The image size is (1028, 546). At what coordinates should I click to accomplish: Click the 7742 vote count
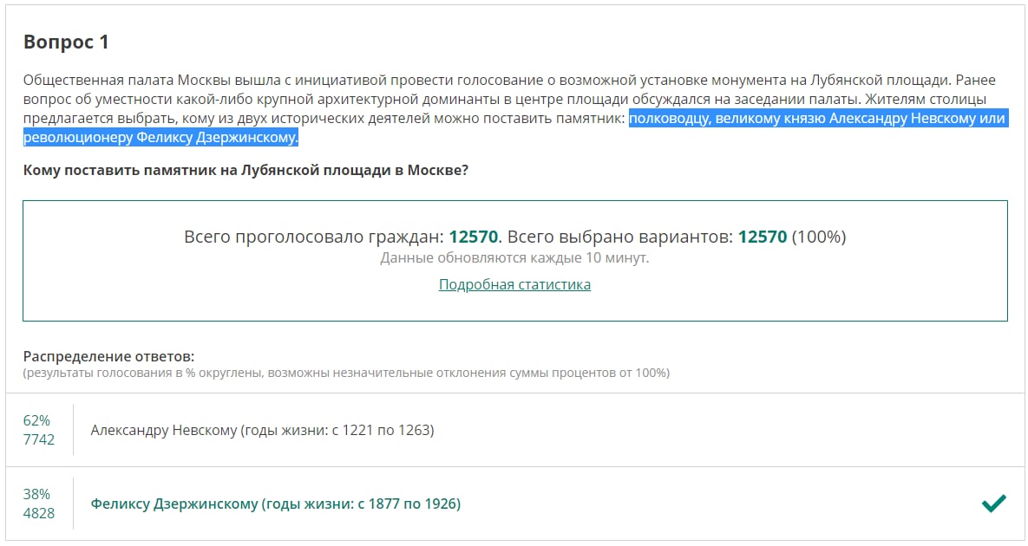point(39,439)
